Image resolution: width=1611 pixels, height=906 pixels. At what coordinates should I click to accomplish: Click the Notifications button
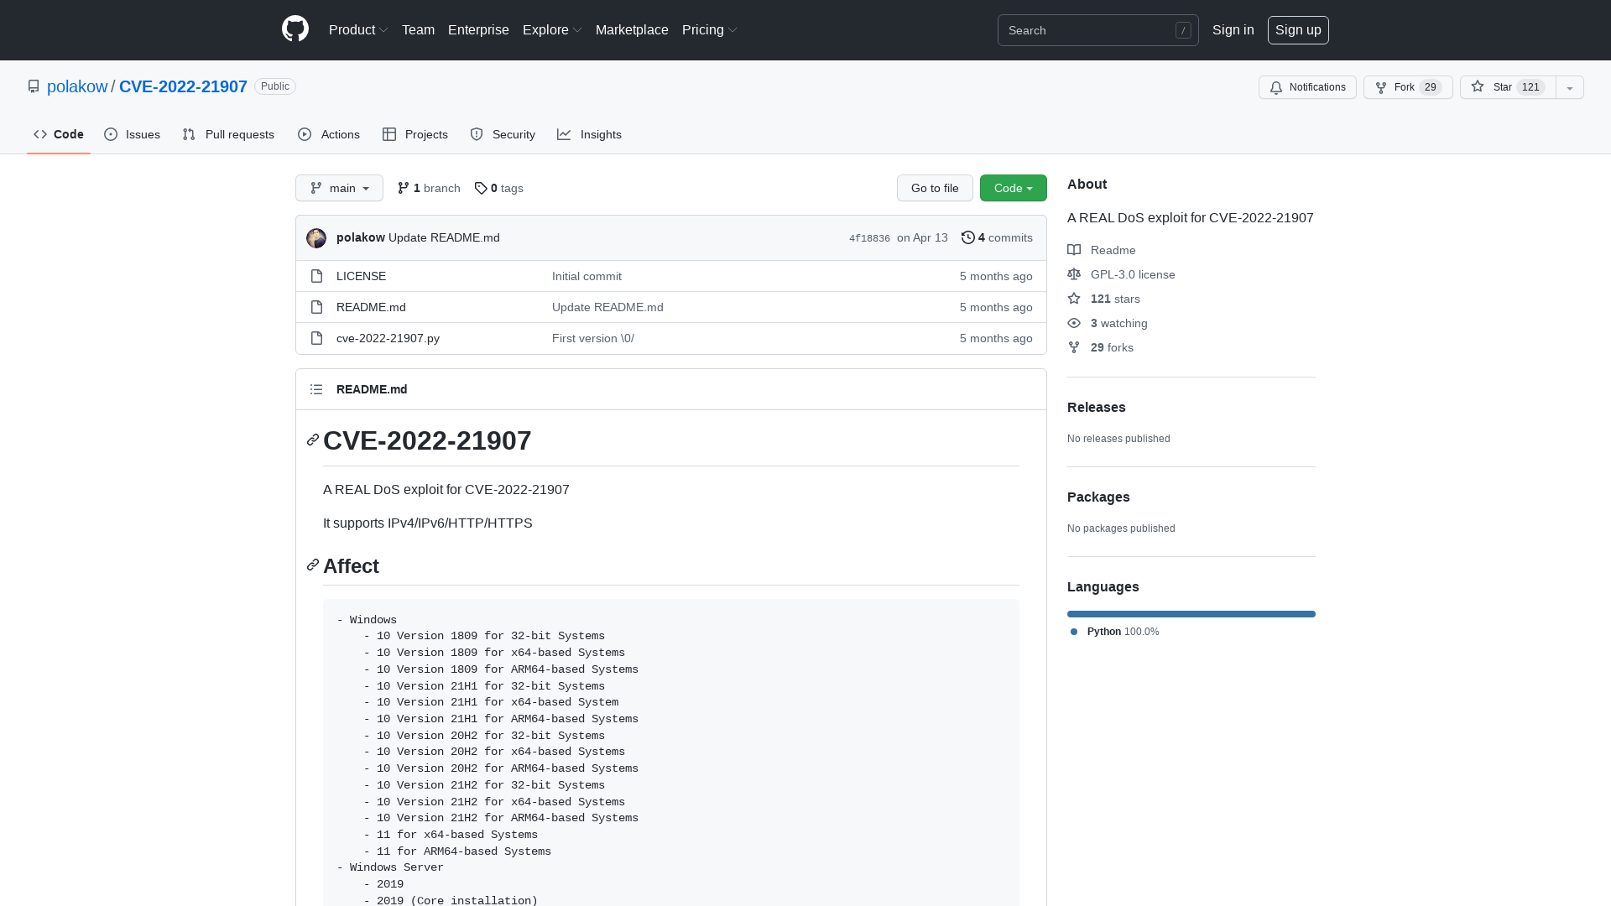point(1307,87)
